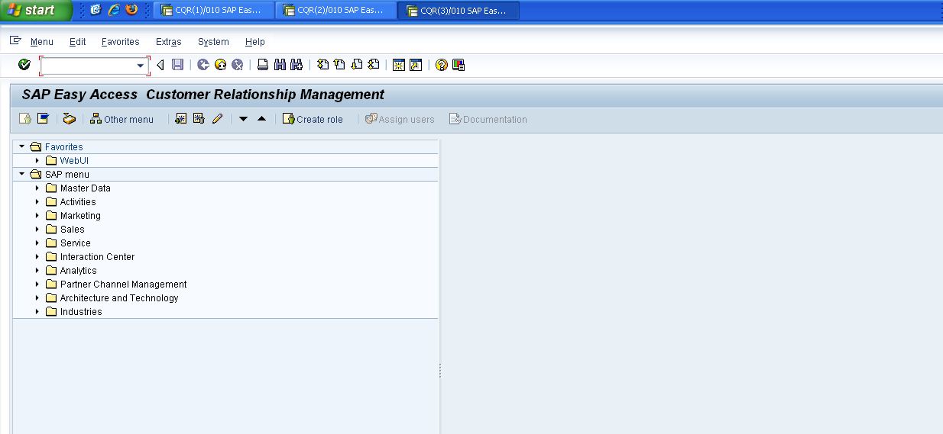
Task: Click the tree panel splitter handle
Action: point(440,371)
